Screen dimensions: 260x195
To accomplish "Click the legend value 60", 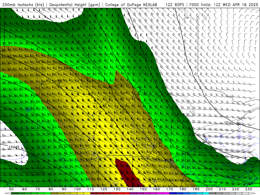I will point(24,189).
